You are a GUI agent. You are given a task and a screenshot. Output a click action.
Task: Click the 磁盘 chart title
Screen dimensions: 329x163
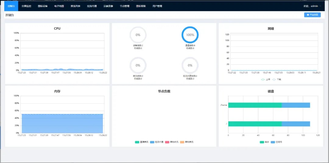pos(271,91)
